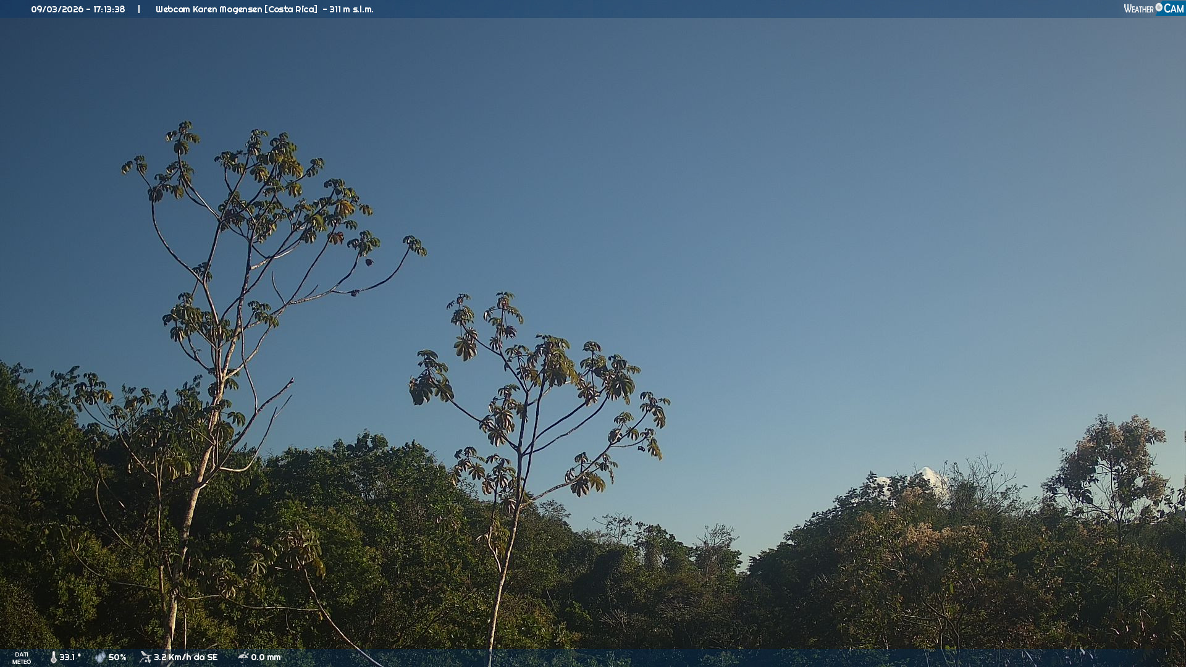This screenshot has height=667, width=1186.
Task: Click the white blossom above right treeline
Action: coord(930,477)
